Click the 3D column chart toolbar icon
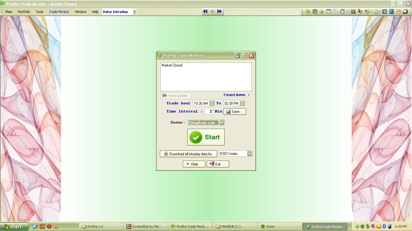This screenshot has height=231, width=412. click(360, 11)
